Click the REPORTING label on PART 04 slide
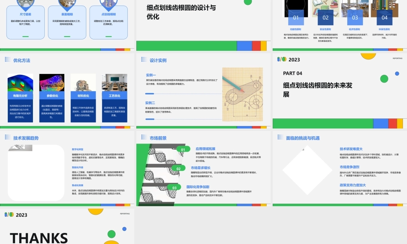This screenshot has height=244, width=407. [x=397, y=58]
